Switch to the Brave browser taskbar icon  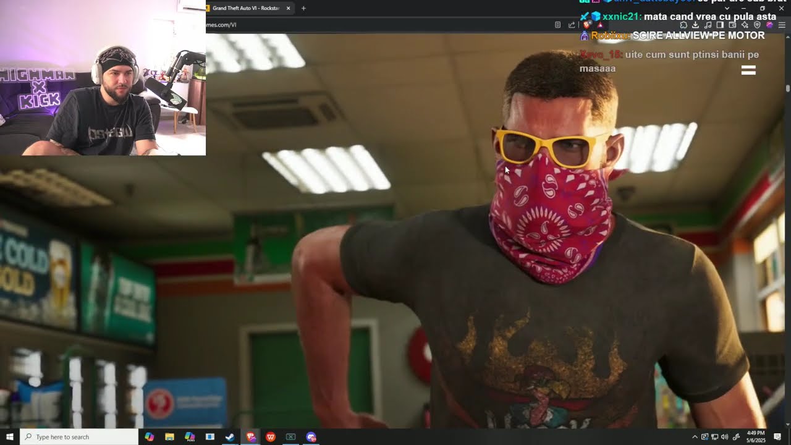tap(250, 437)
